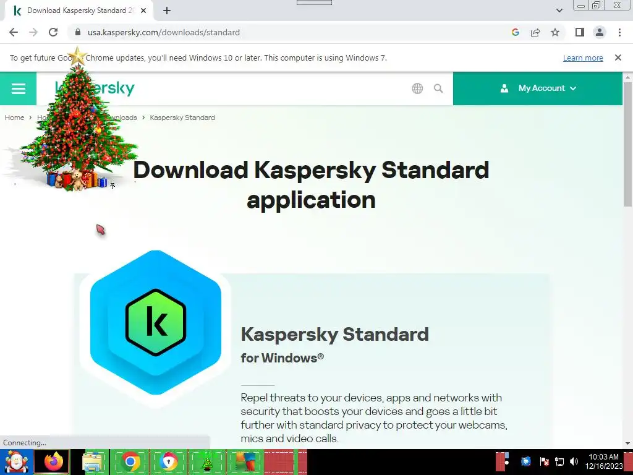The image size is (633, 475).
Task: Bookmark this page with the star icon
Action: (555, 32)
